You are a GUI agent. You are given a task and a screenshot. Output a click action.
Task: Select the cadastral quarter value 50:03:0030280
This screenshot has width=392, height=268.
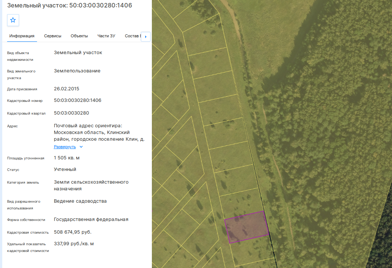click(71, 113)
